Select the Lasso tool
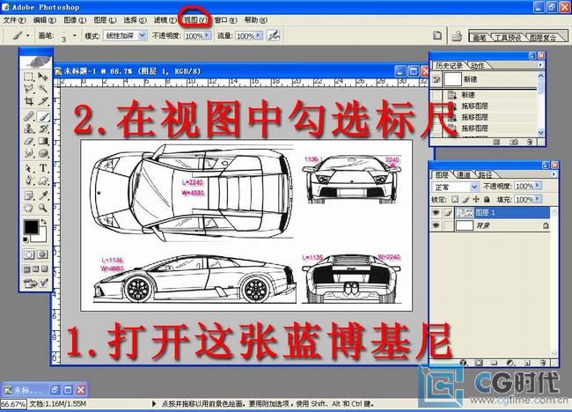 tap(28, 89)
